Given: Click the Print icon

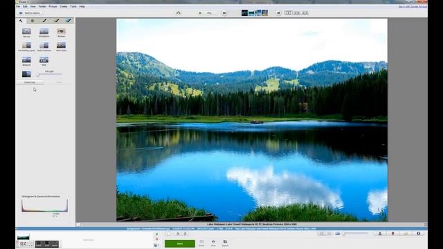Looking at the screenshot, I should (213, 243).
